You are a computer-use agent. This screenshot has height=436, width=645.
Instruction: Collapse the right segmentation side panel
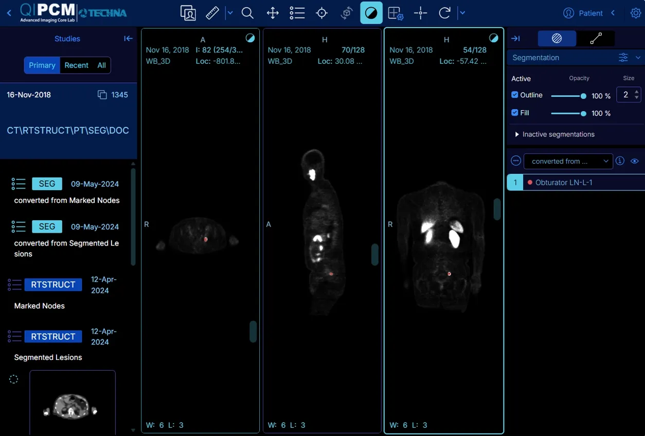pos(515,39)
